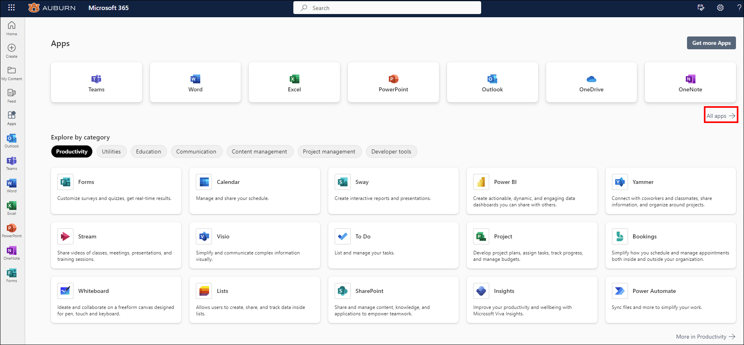Select the Education category tab
This screenshot has height=345, width=744.
pyautogui.click(x=148, y=151)
